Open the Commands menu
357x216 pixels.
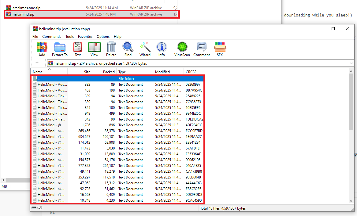(52, 37)
